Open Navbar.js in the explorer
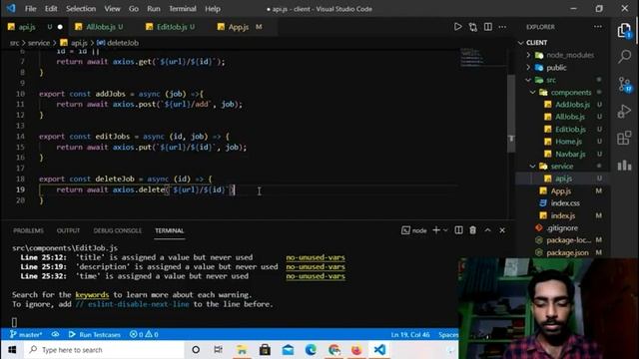639x359 pixels. (x=570, y=154)
